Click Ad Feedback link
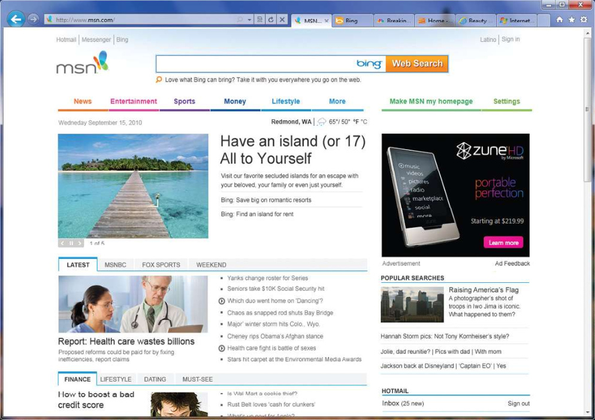 [x=512, y=263]
